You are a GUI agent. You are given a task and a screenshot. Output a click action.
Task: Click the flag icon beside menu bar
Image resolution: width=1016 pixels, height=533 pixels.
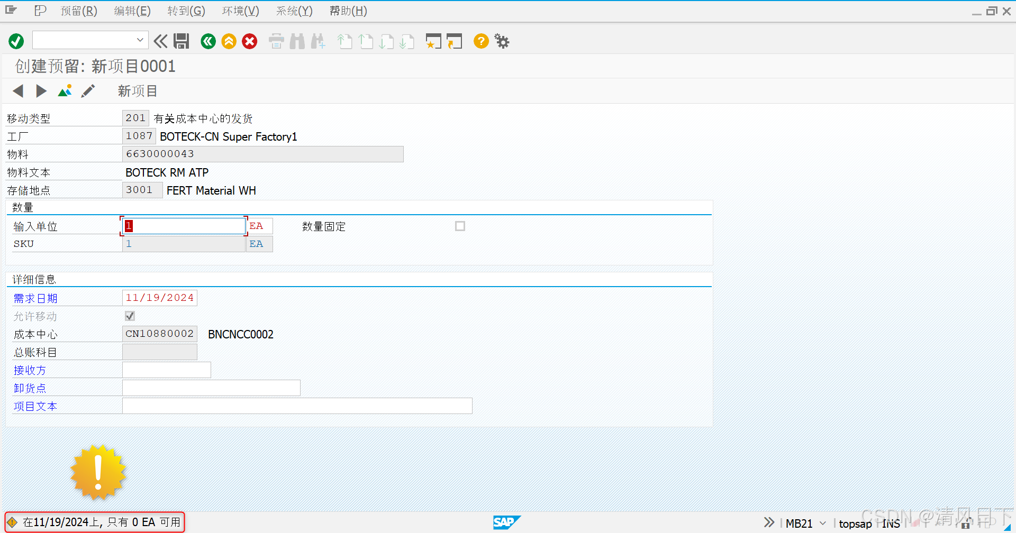click(40, 11)
